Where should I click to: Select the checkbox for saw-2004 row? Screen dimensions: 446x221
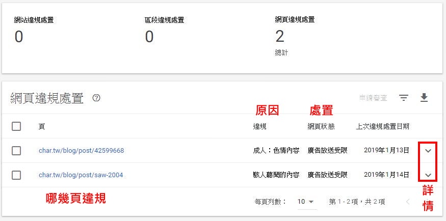16,175
